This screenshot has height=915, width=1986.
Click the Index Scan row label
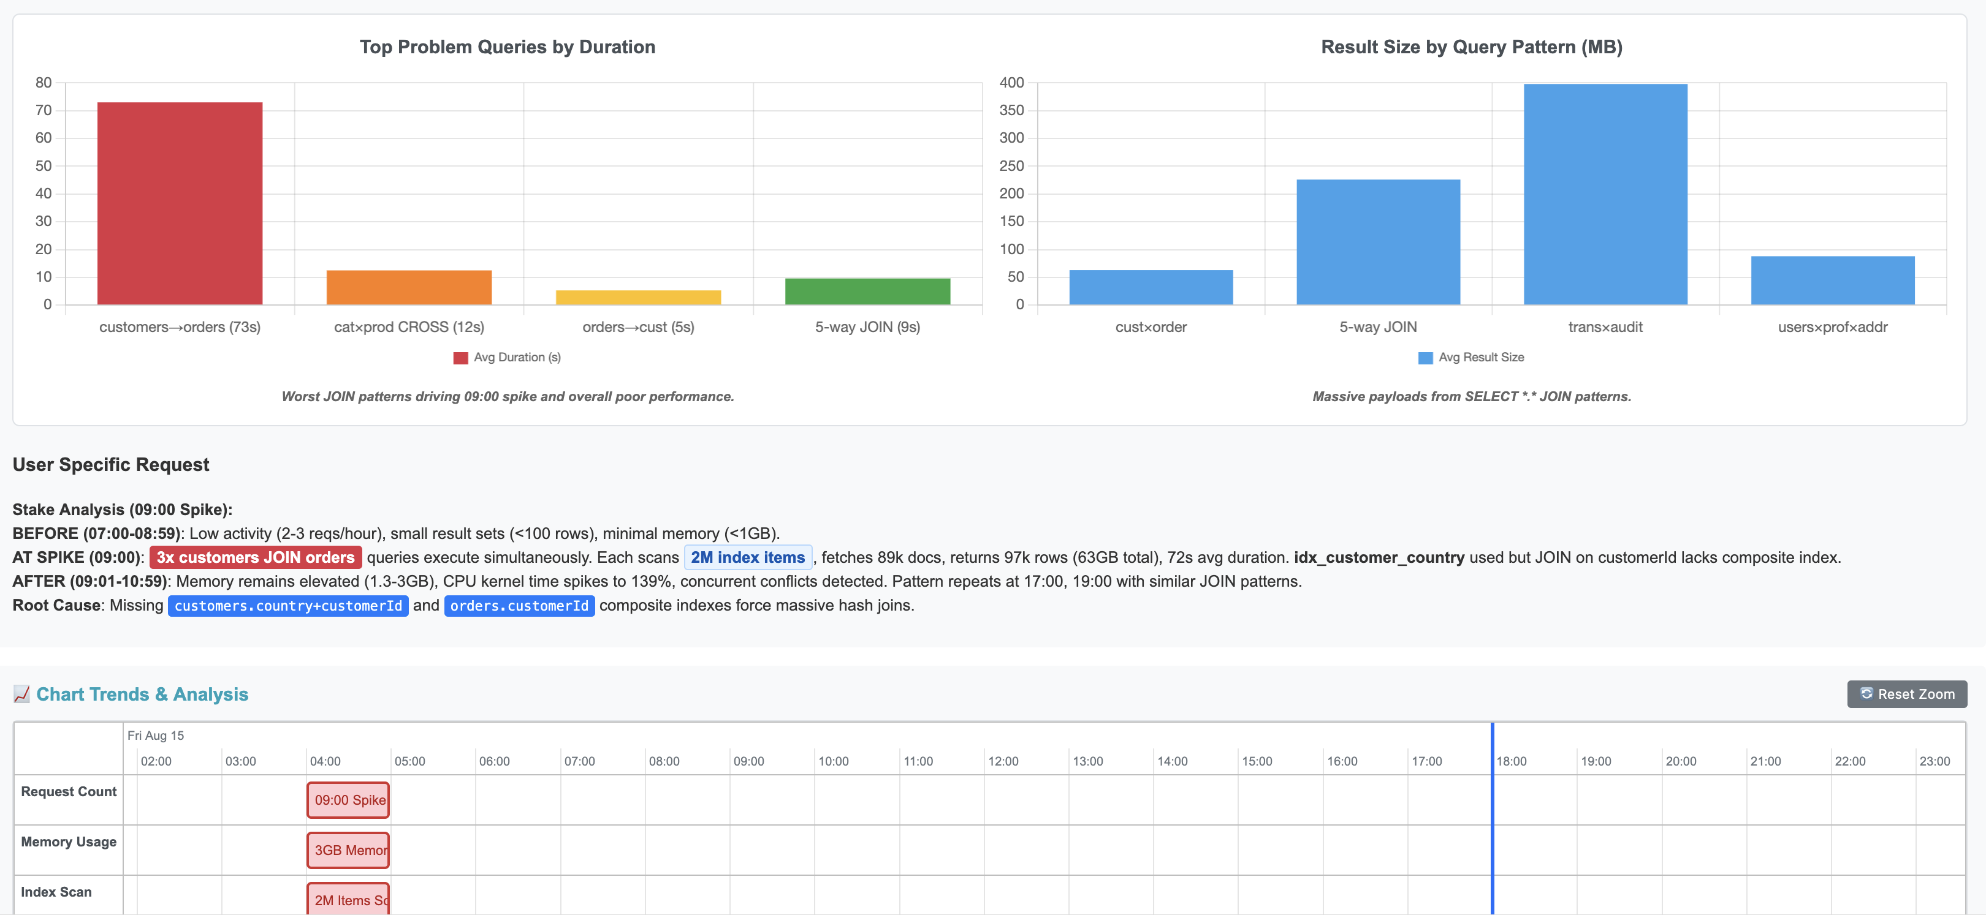(56, 891)
